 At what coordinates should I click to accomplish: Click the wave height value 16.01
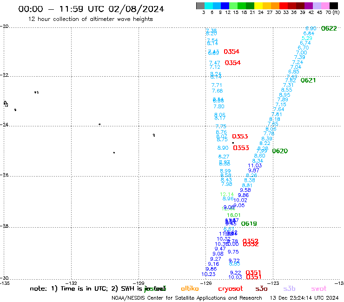pyautogui.click(x=234, y=215)
